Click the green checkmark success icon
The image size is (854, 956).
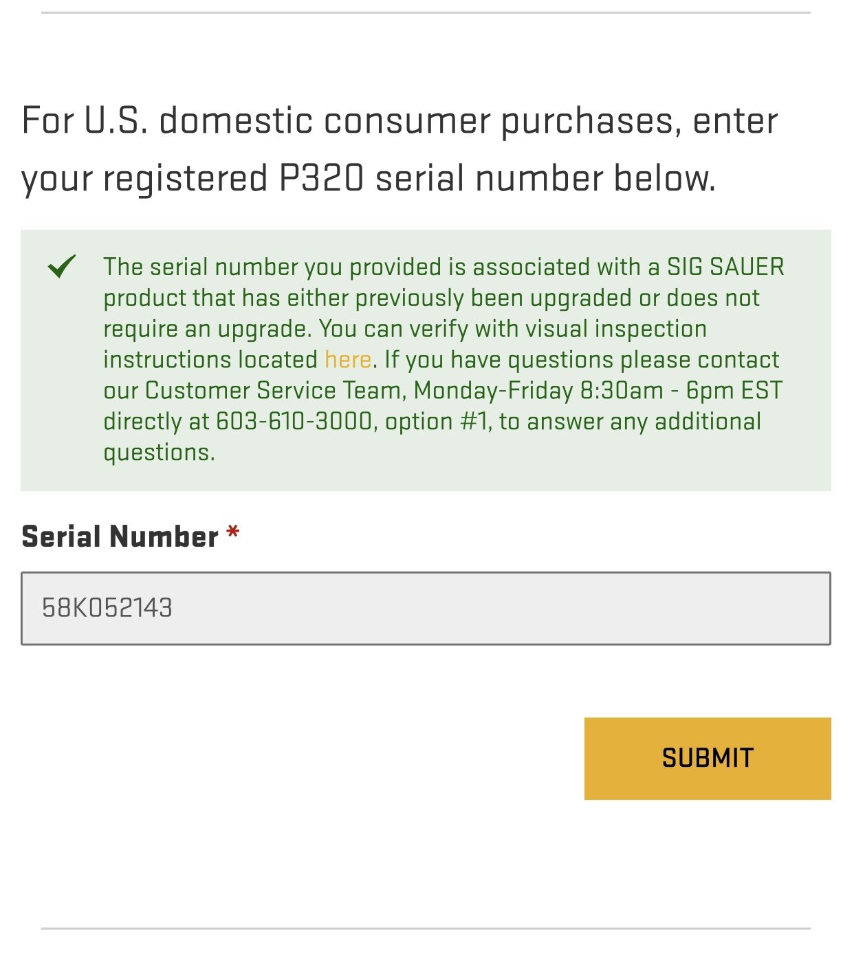coord(62,266)
